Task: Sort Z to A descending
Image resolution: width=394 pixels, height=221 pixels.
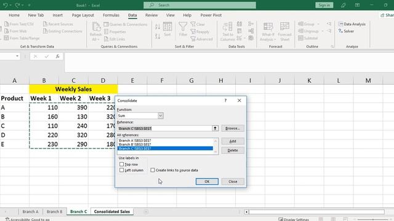Action: pos(158,36)
